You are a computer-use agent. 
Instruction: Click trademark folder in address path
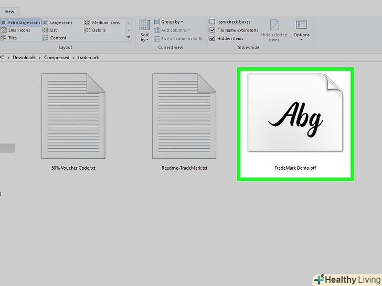tap(89, 58)
